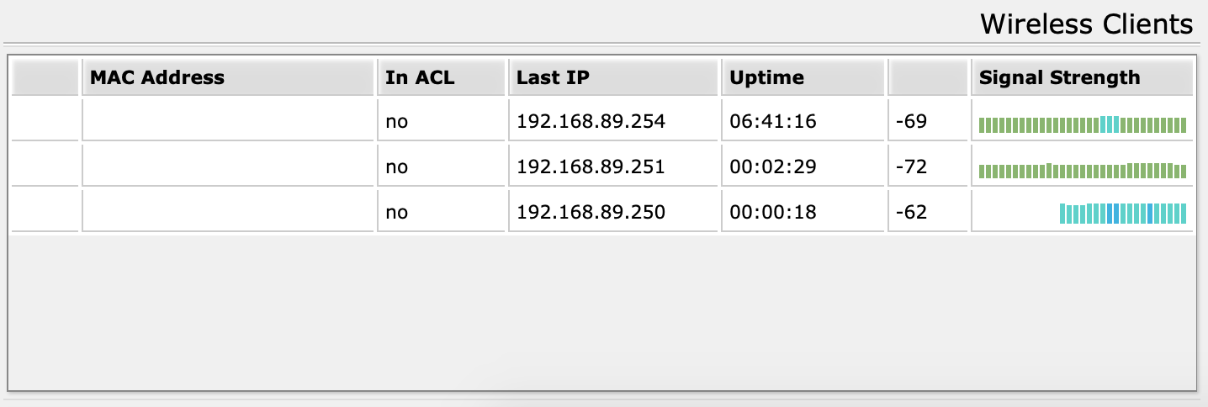The height and width of the screenshot is (407, 1208).
Task: Click the empty MAC address cell in first row
Action: pyautogui.click(x=228, y=121)
